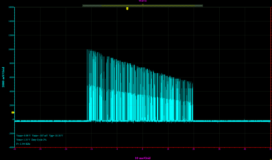Click the Vrms= 1.35 V measurement
Image resolution: width=272 pixels, height=160 pixels.
(x=23, y=140)
